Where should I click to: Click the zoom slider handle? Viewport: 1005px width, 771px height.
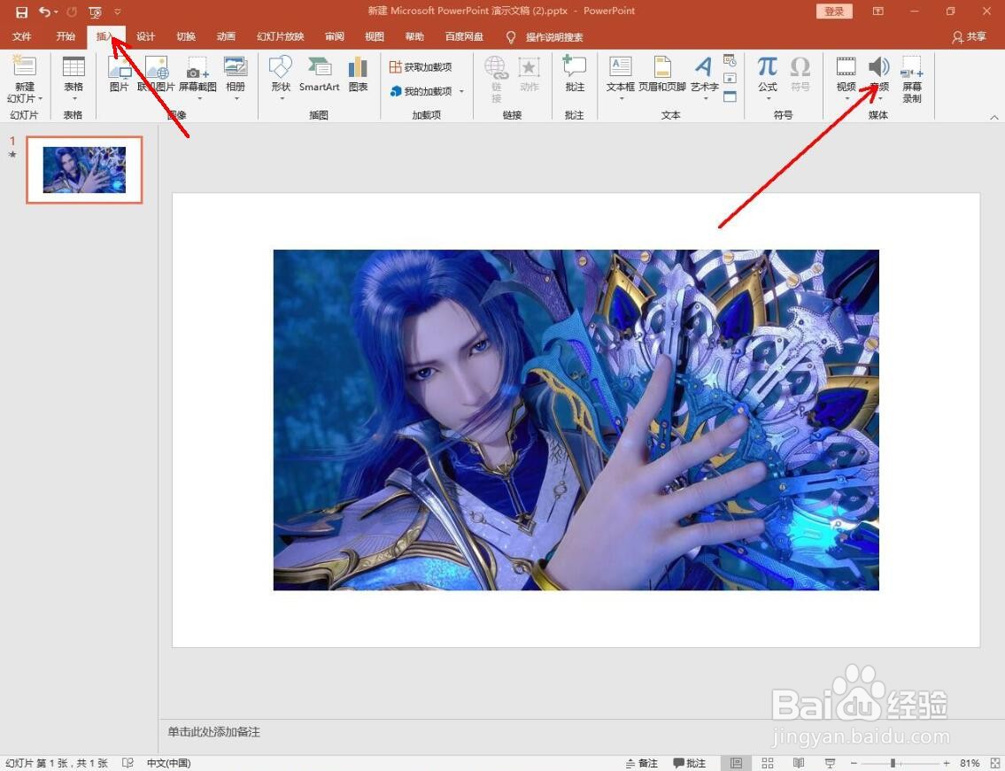(893, 763)
